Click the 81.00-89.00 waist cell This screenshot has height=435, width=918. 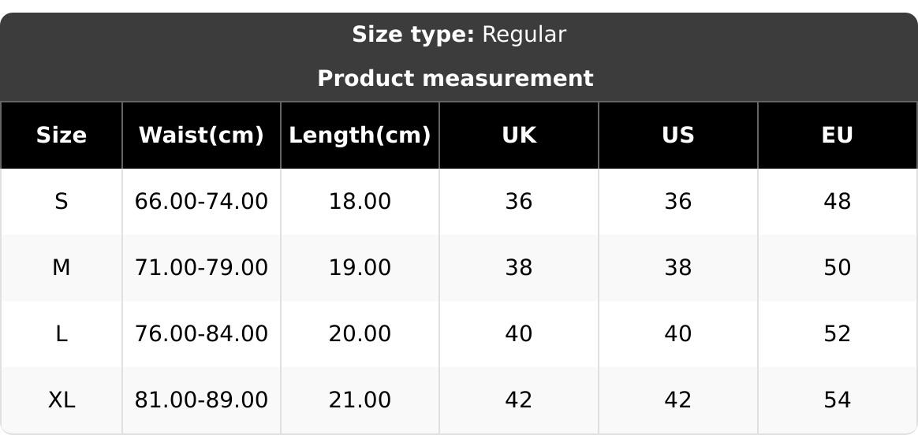click(x=201, y=400)
